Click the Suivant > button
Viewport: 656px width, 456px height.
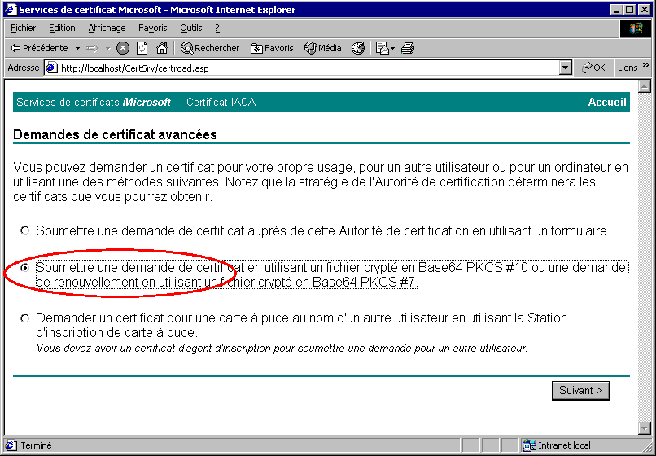click(580, 391)
